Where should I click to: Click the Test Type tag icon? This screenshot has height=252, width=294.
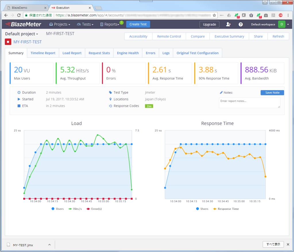(x=111, y=92)
